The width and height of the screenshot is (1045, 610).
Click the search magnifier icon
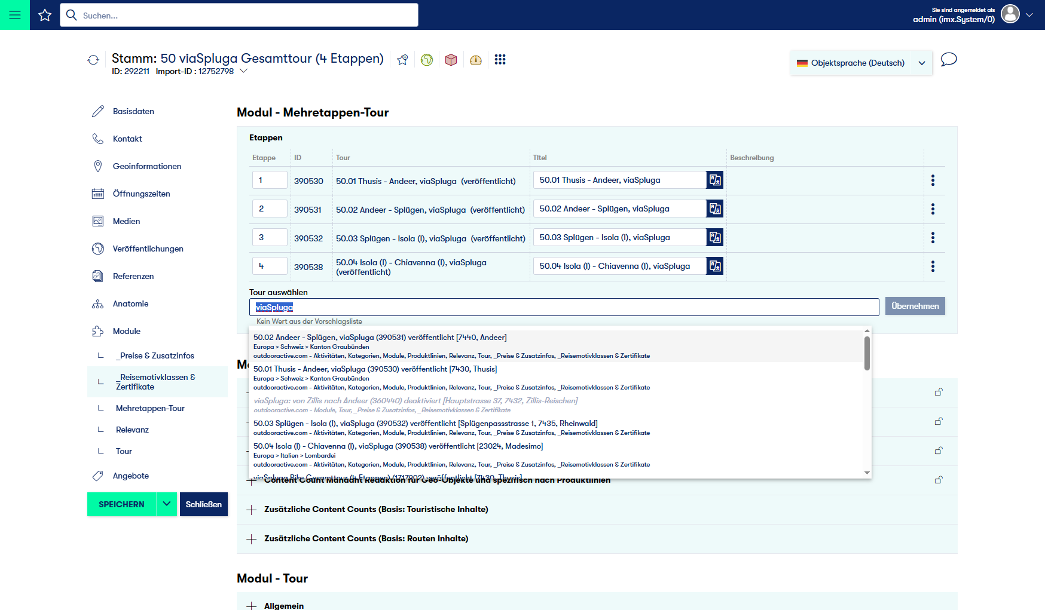71,15
